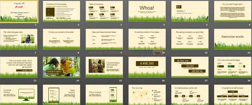Select the "4,498,300" big number slide
The image size is (252, 105).
pos(147,67)
